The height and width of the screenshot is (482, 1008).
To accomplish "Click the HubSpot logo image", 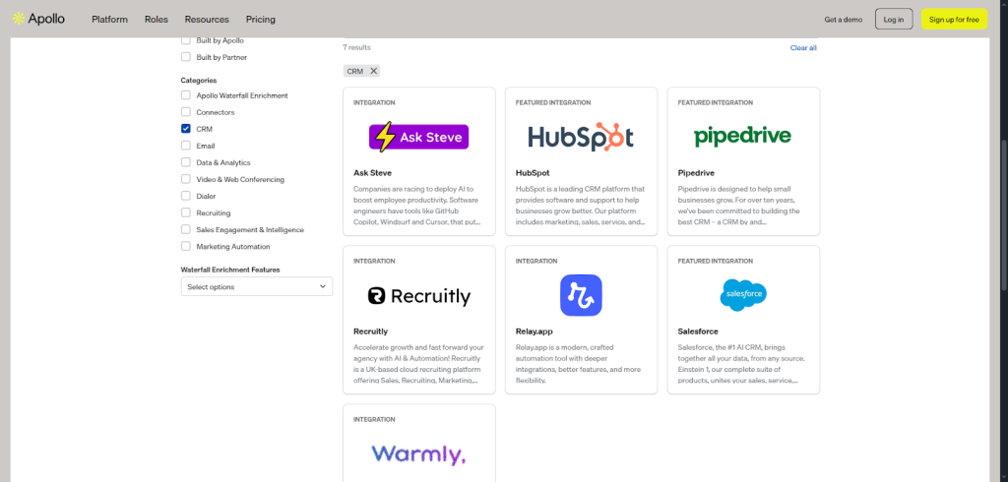I will coord(581,137).
